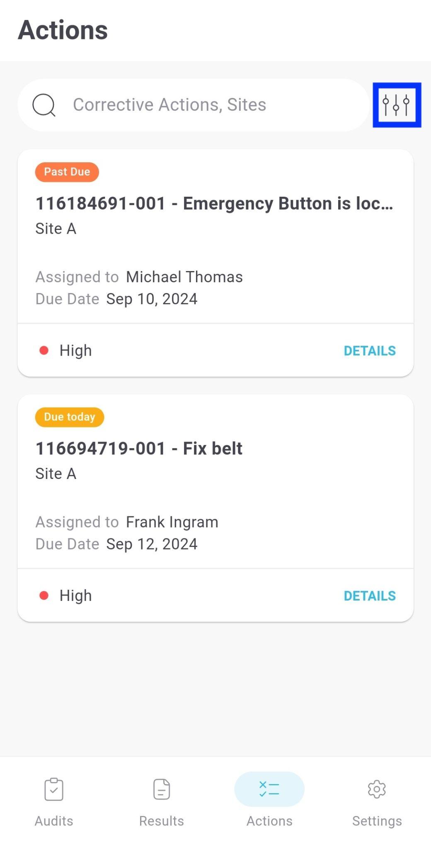431x850 pixels.
Task: Tap the Past Due status badge
Action: (67, 172)
